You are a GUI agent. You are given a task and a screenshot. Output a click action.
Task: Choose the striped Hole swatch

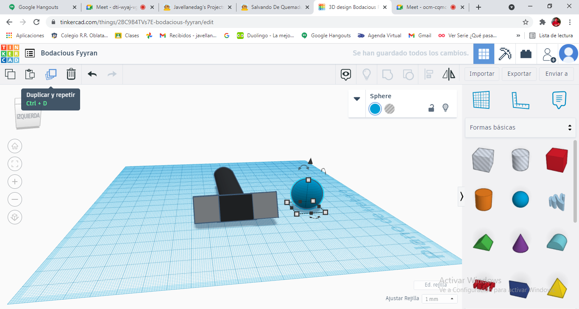click(390, 109)
